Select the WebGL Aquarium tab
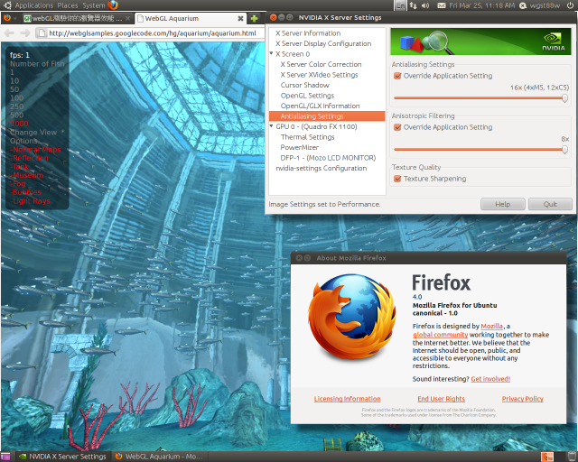This screenshot has height=462, width=578. tap(190, 18)
